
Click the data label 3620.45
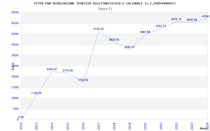click(x=114, y=40)
